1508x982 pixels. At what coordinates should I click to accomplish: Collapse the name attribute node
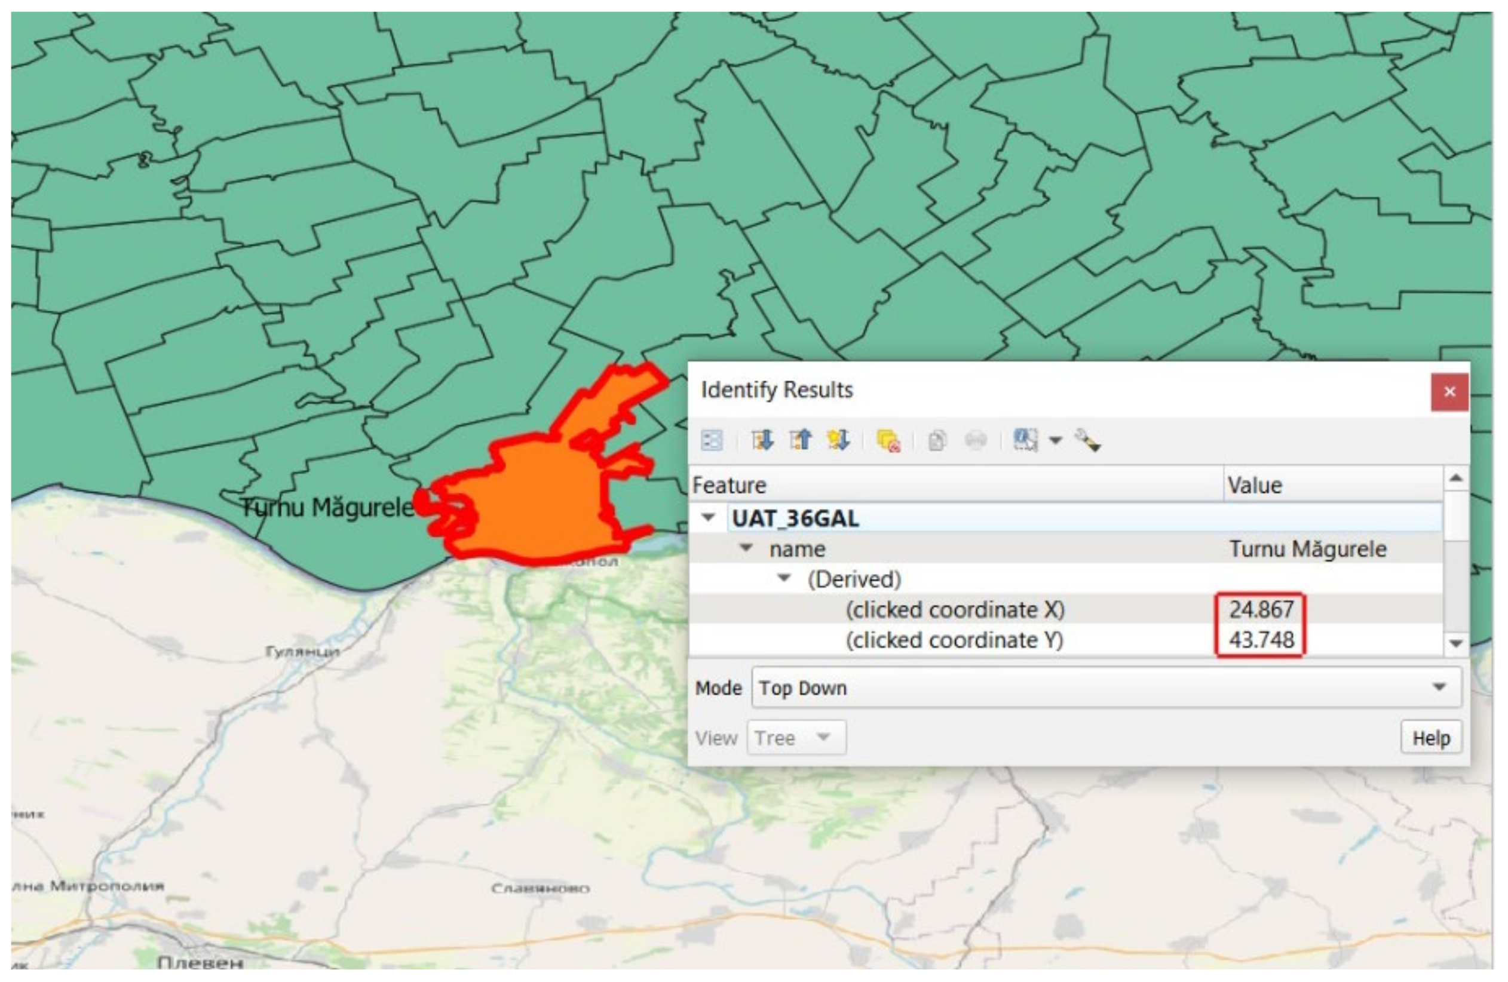point(746,548)
